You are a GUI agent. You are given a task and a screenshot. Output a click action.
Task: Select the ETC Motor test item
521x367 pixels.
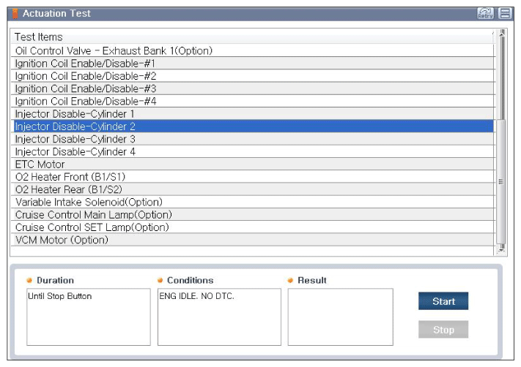253,164
